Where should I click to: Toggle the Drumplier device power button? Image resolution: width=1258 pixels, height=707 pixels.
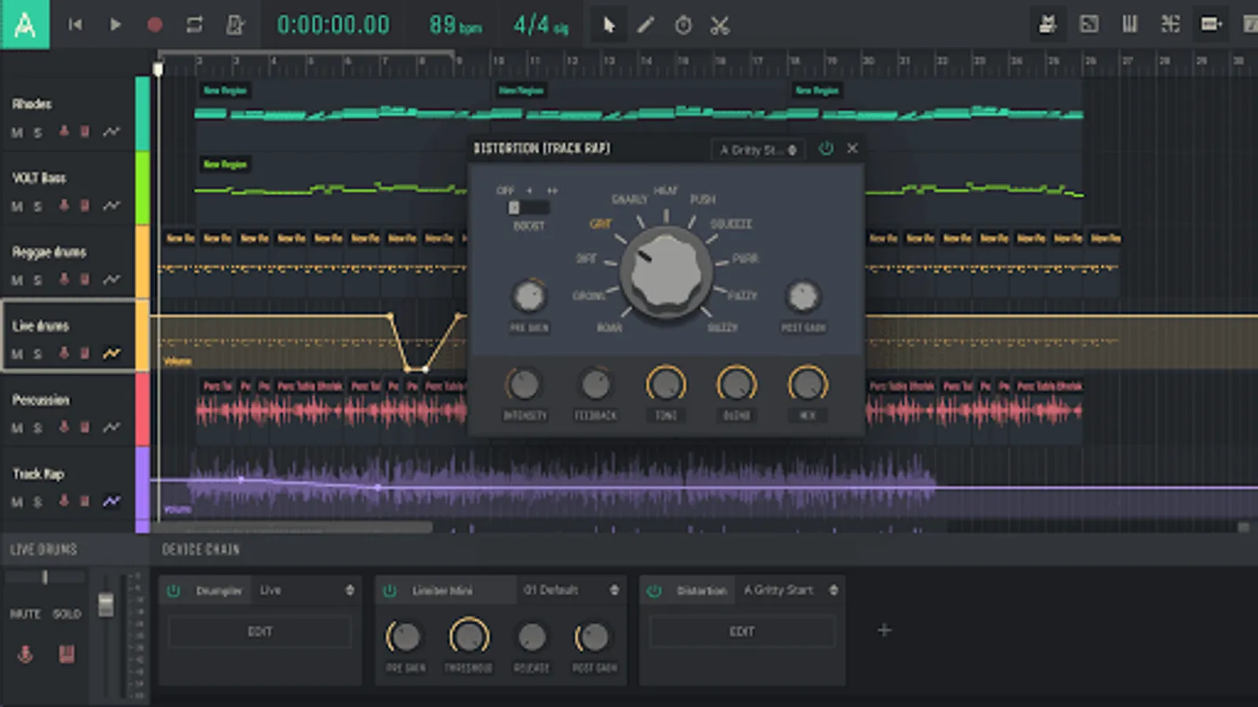[174, 591]
